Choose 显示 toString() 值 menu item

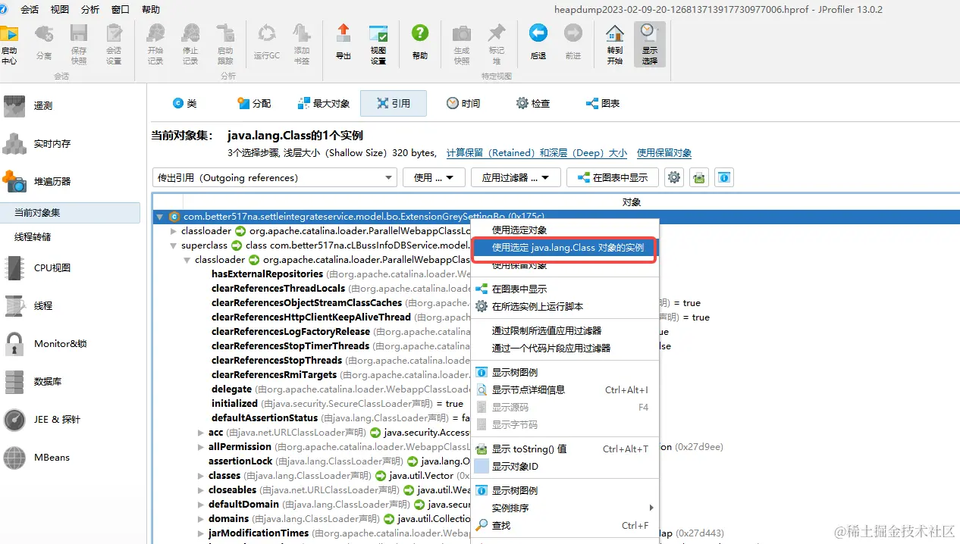[565, 449]
